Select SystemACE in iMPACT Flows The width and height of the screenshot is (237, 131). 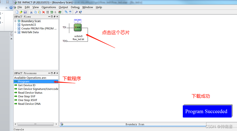click(x=29, y=25)
